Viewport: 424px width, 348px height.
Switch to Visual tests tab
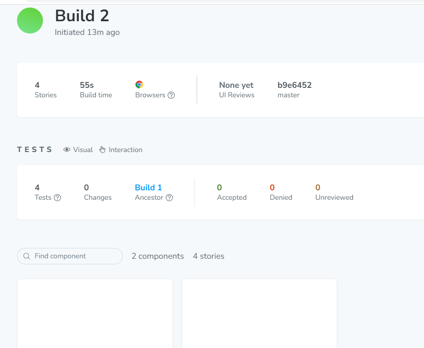click(78, 150)
